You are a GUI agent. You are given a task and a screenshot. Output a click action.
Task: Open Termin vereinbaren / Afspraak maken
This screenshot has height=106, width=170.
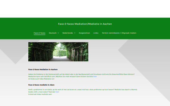[119, 33]
